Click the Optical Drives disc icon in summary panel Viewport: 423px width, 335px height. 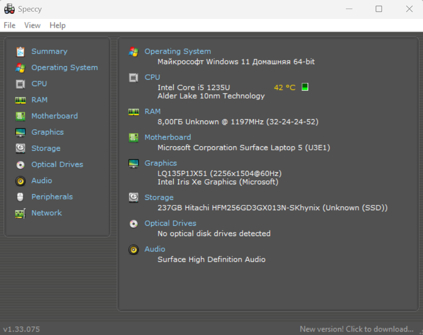tap(134, 224)
